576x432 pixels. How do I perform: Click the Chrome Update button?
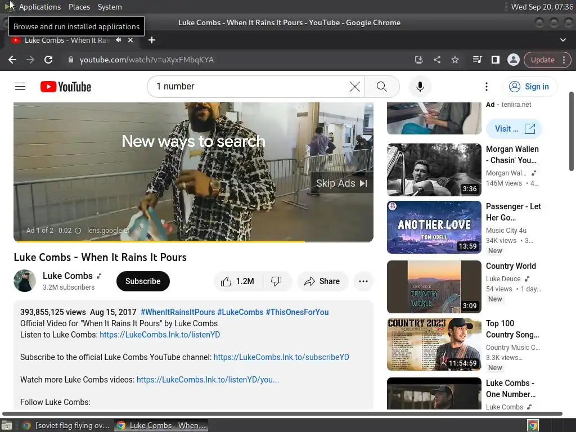click(543, 60)
